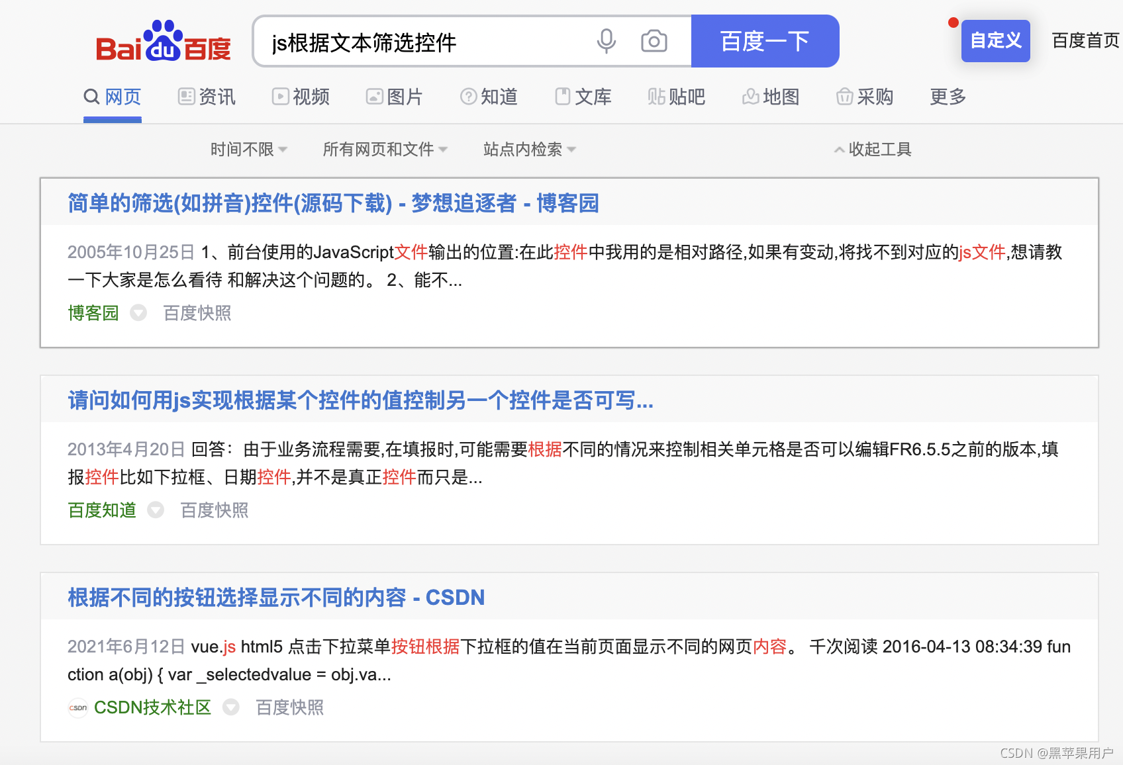
Task: Open the 更多 menu
Action: coord(946,97)
